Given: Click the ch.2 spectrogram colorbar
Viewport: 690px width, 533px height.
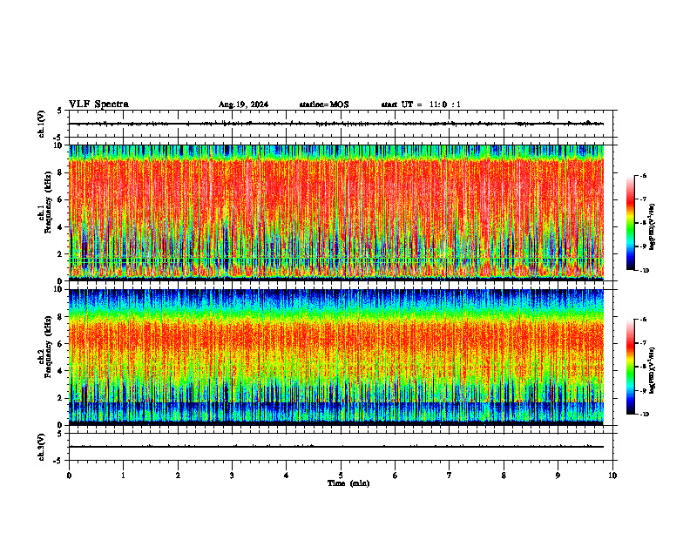Looking at the screenshot, I should click(x=631, y=367).
